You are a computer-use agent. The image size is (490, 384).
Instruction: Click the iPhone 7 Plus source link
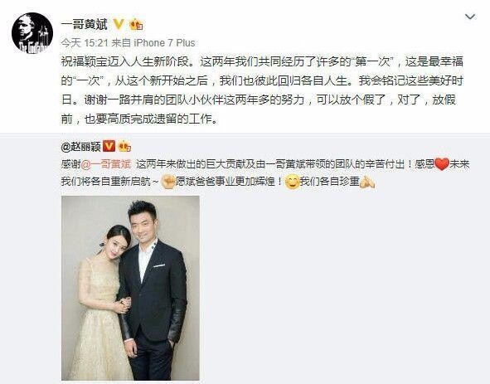click(164, 42)
